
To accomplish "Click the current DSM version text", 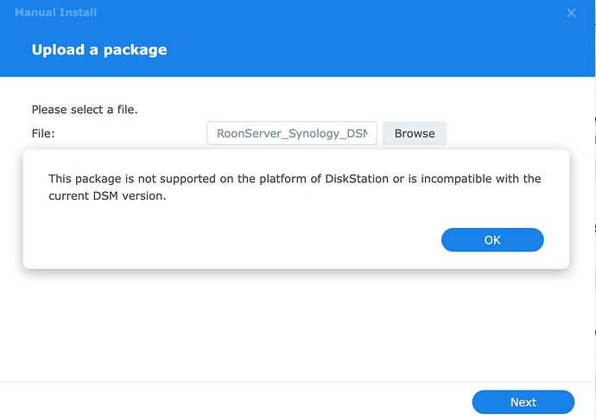I will pos(107,196).
